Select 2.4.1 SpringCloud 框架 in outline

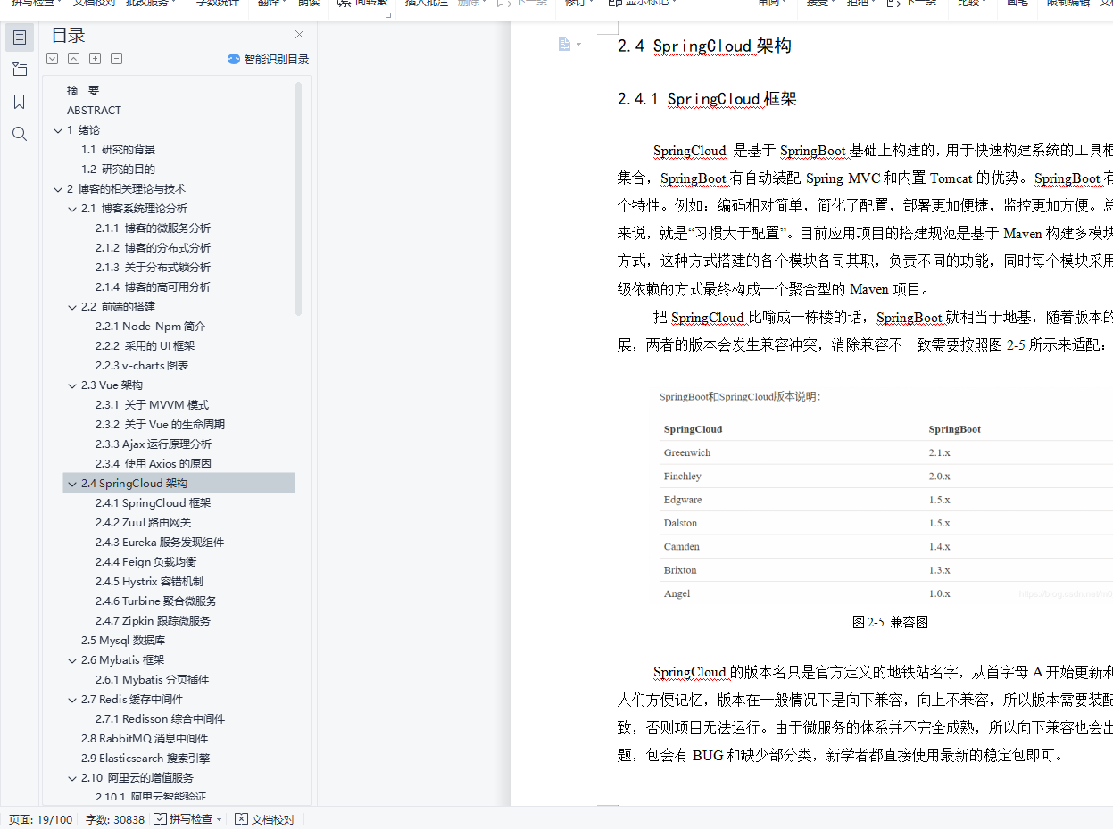coord(153,503)
